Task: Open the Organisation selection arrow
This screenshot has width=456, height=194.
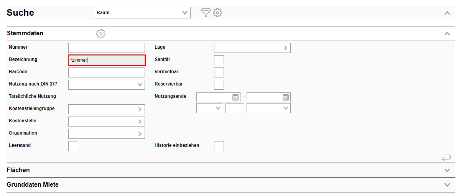Action: coord(140,134)
